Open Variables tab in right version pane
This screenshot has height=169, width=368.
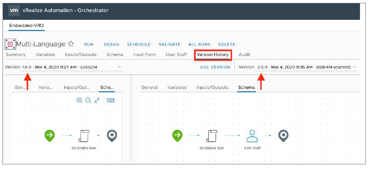(177, 87)
